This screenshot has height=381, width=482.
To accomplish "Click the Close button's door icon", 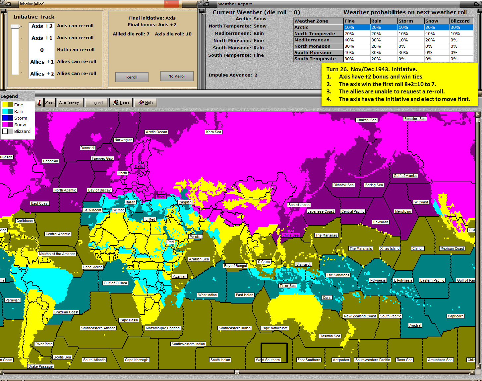I will 116,103.
